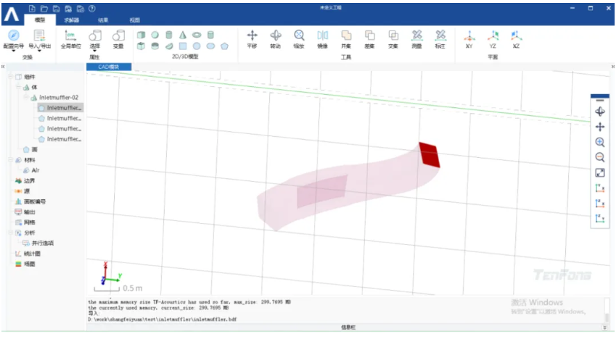
Task: Open the 结果 results tab
Action: coord(103,20)
